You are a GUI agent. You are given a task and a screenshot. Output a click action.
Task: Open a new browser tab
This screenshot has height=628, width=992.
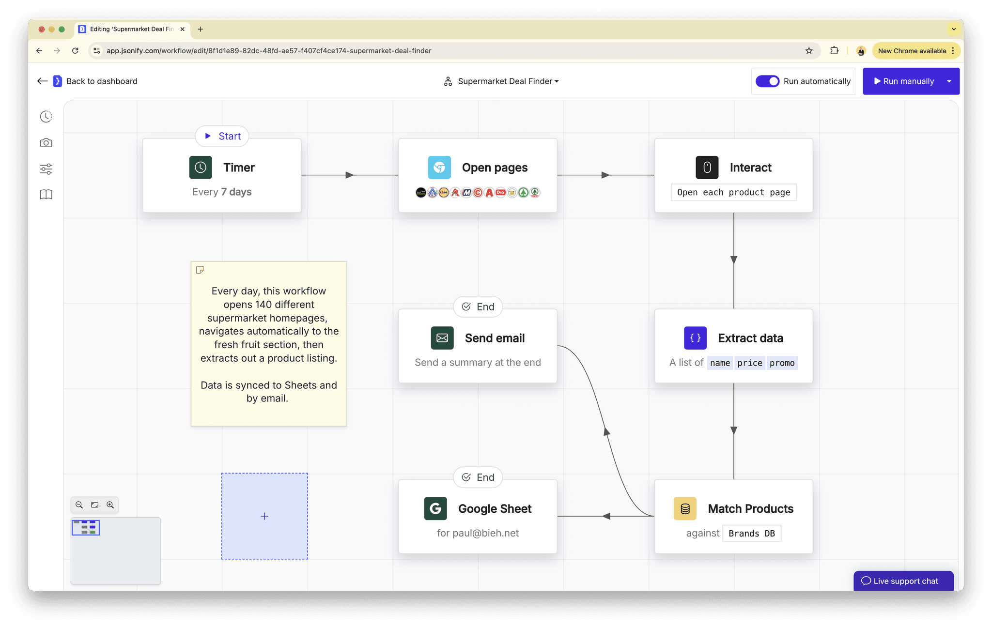201,29
